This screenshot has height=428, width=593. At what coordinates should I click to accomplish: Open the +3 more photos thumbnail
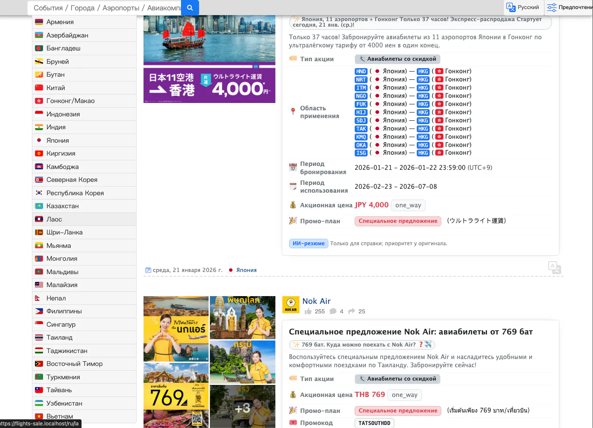[x=243, y=406]
